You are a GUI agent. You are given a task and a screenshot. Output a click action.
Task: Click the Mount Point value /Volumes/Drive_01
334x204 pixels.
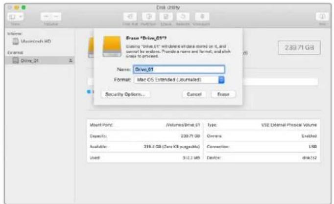tap(183, 125)
